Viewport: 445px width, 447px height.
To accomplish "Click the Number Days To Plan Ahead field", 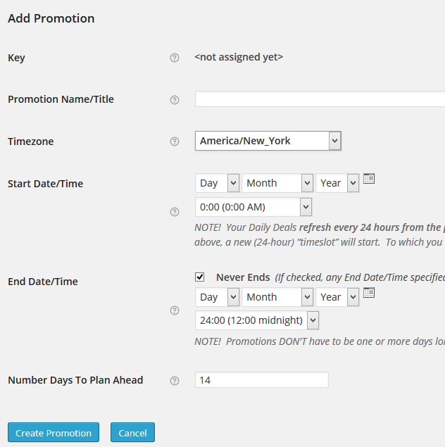I will [262, 379].
